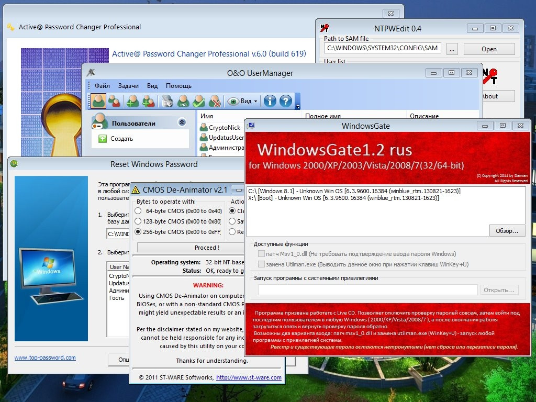The image size is (536, 402).
Task: Click the O&O toolbar overflow arrow
Action: pos(297,107)
